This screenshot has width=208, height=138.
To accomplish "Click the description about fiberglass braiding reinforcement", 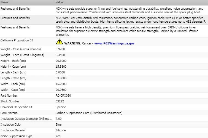I will coord(127,31).
